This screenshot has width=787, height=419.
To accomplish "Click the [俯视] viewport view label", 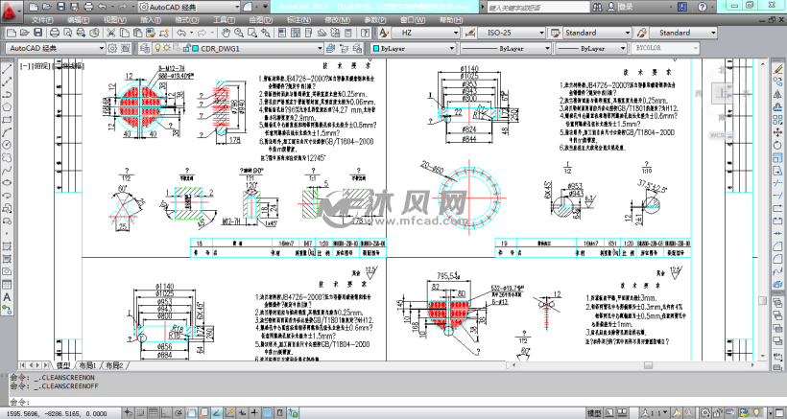I will point(41,65).
